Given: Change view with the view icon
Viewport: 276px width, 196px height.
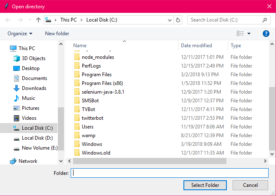Looking at the screenshot, I should point(240,34).
